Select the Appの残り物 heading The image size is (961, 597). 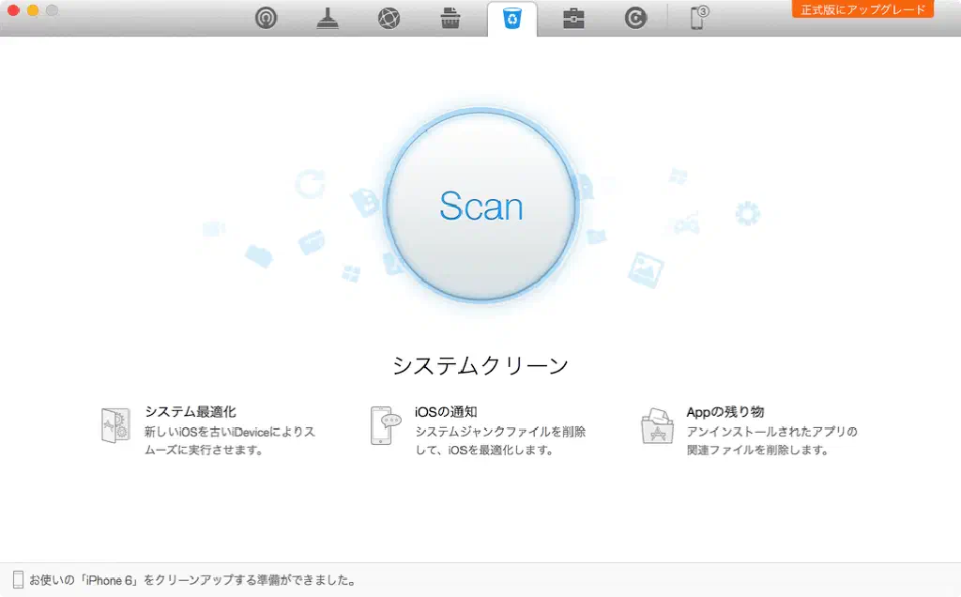click(x=725, y=411)
